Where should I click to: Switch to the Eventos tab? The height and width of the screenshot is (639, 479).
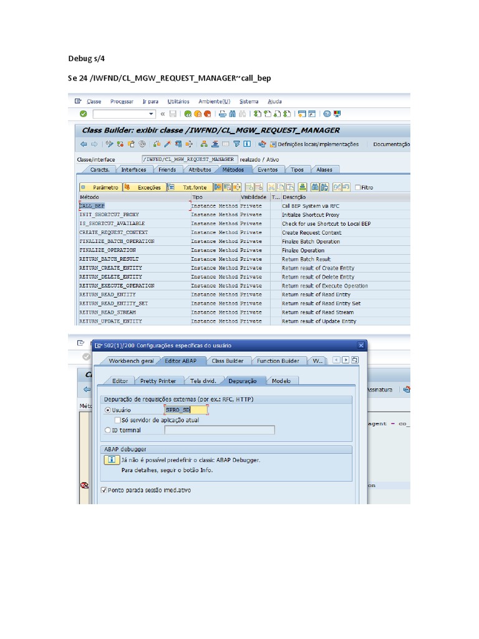[268, 170]
